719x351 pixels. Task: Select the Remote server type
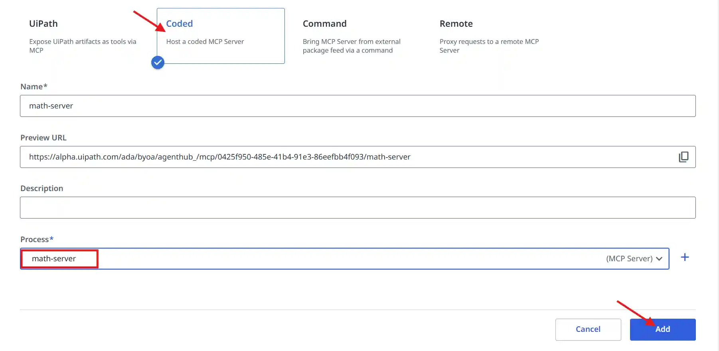[456, 24]
